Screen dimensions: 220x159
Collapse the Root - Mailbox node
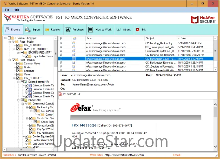pyautogui.click(x=10, y=60)
